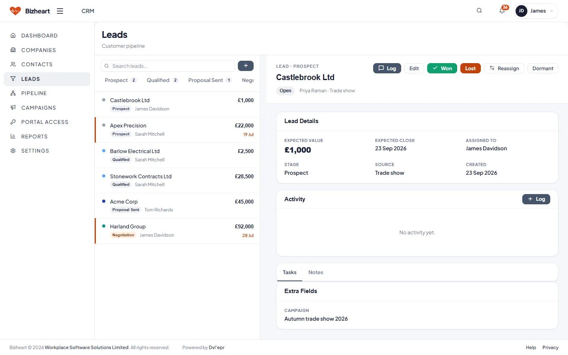The height and width of the screenshot is (355, 568).
Task: Filter by Proposal Sent stage tab
Action: pyautogui.click(x=210, y=80)
